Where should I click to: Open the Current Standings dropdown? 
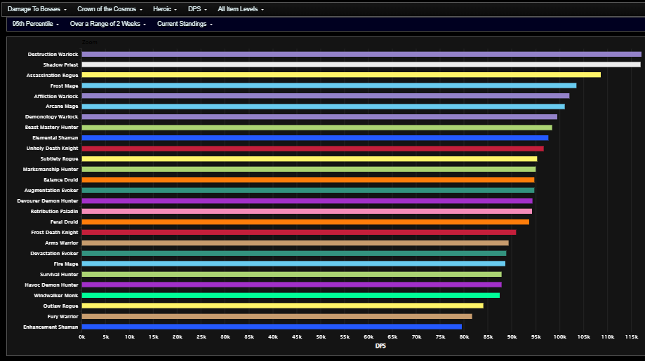(x=185, y=24)
